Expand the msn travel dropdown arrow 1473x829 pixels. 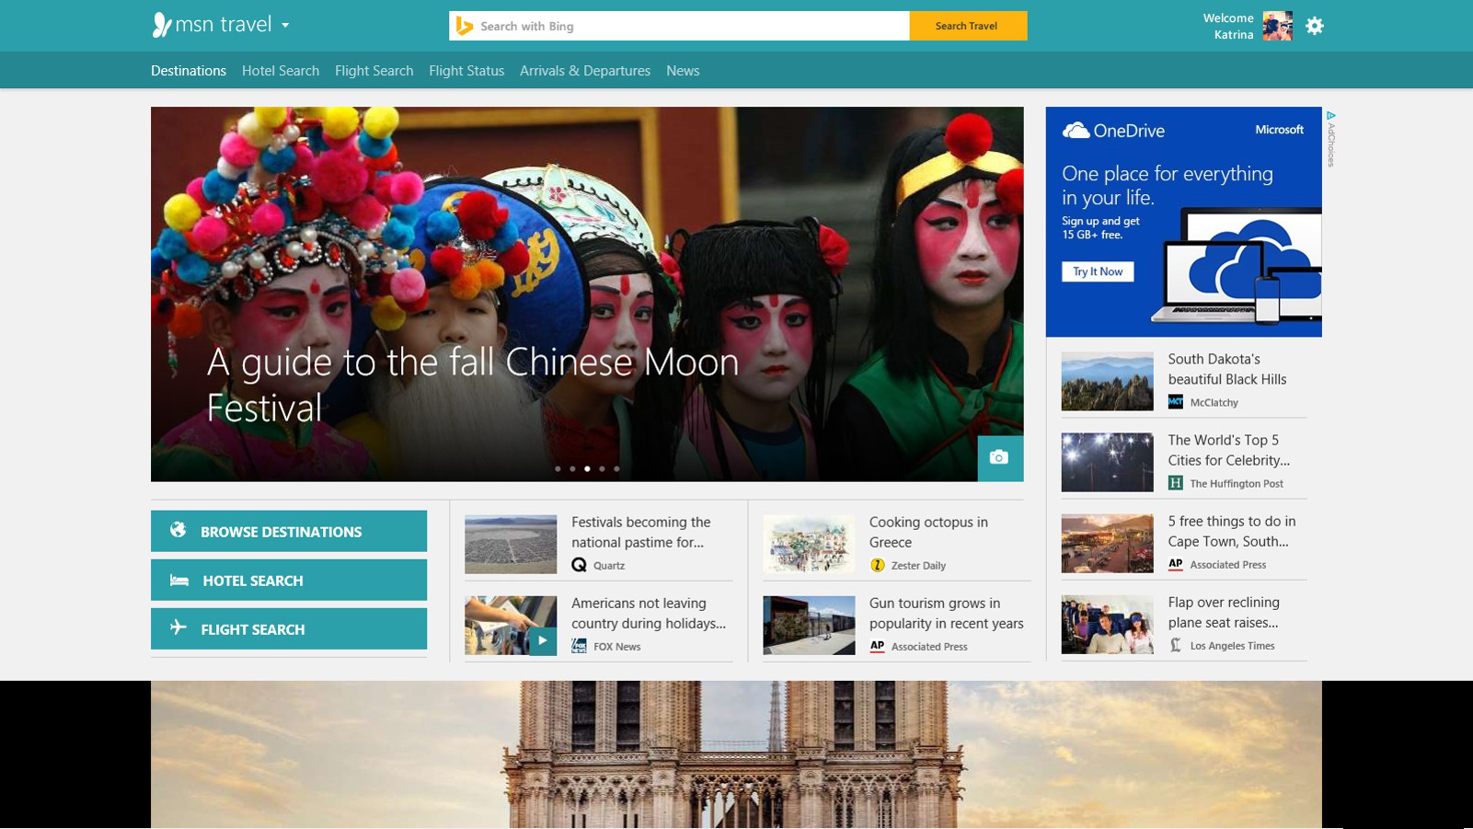click(285, 26)
